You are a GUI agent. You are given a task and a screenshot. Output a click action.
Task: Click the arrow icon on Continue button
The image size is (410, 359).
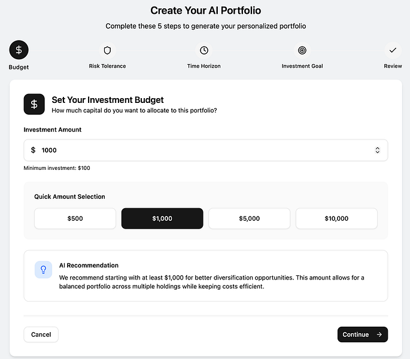(x=379, y=334)
